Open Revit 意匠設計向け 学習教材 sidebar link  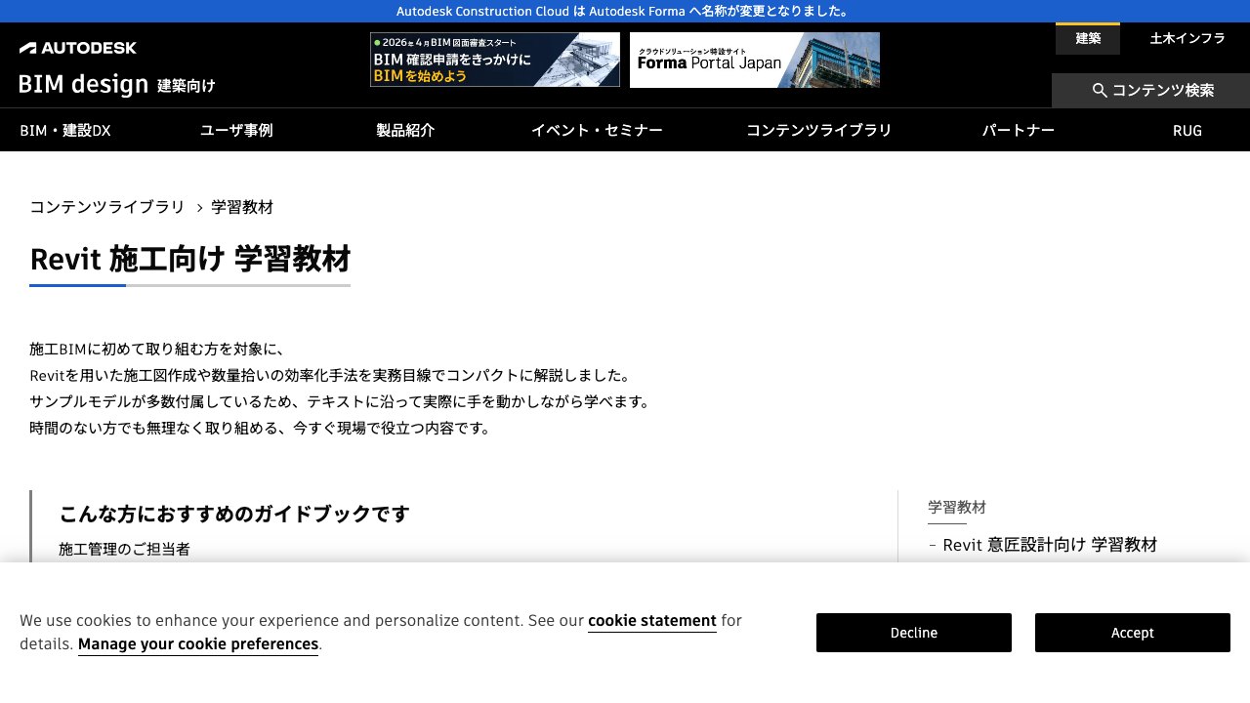[x=1050, y=545]
